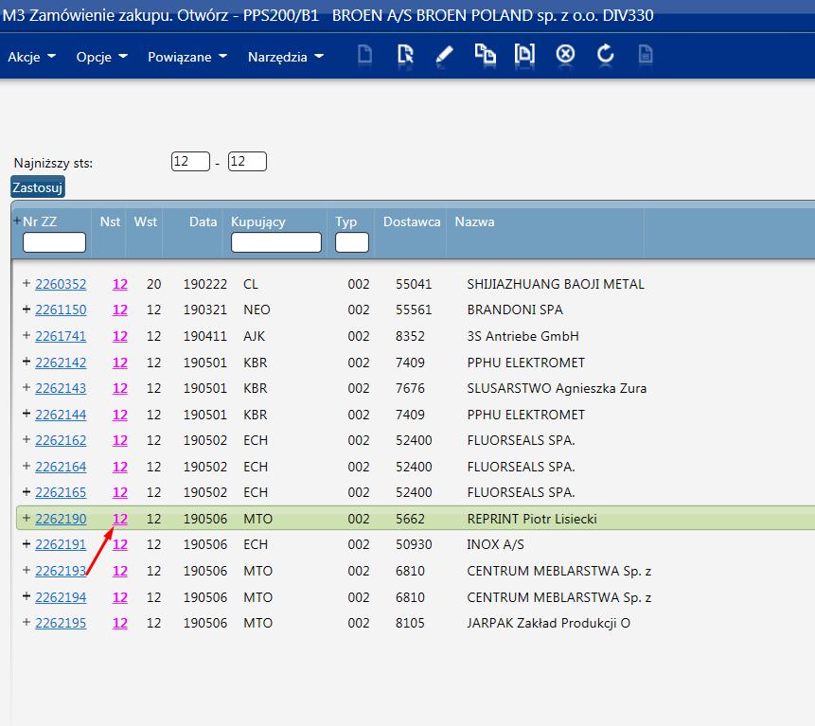815x726 pixels.
Task: Select SHIJIAZHUANG BAOJI METAL cell
Action: 556,284
